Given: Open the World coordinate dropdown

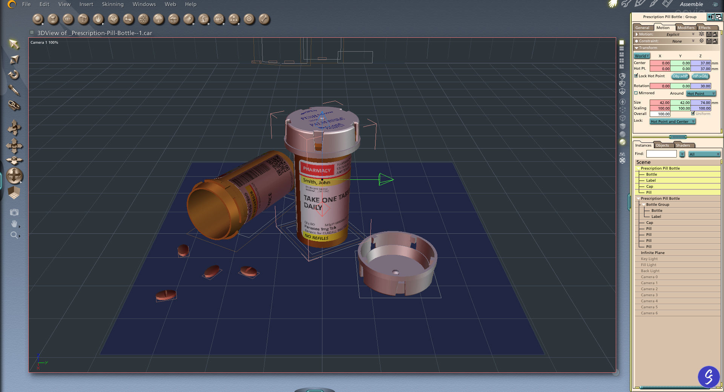Looking at the screenshot, I should coord(641,56).
